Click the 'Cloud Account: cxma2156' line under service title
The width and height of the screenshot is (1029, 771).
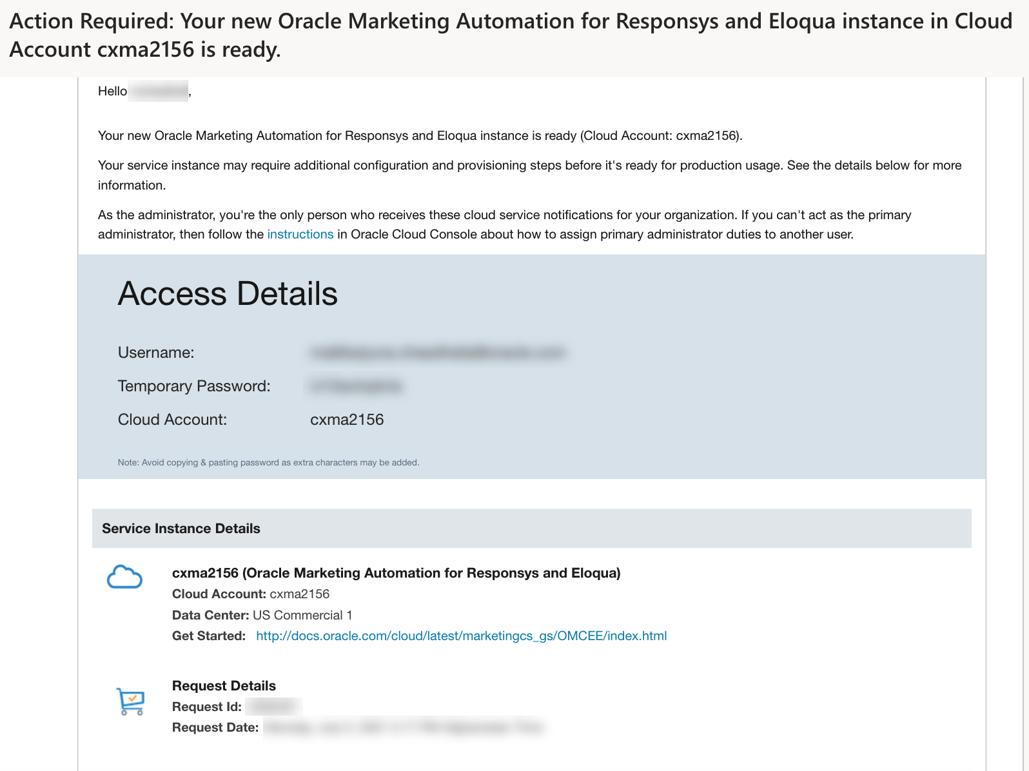251,594
